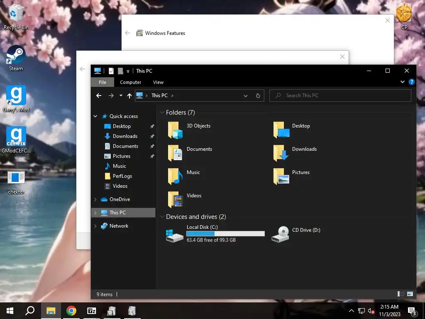
Task: Collapse the Quick access tree node
Action: pyautogui.click(x=95, y=116)
